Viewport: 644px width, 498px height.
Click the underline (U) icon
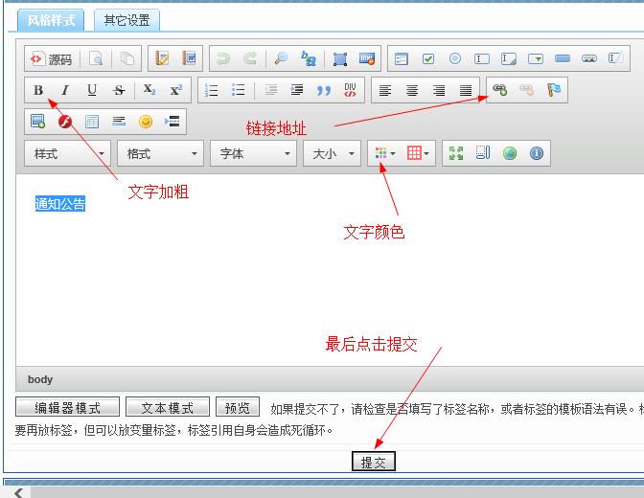pos(92,90)
